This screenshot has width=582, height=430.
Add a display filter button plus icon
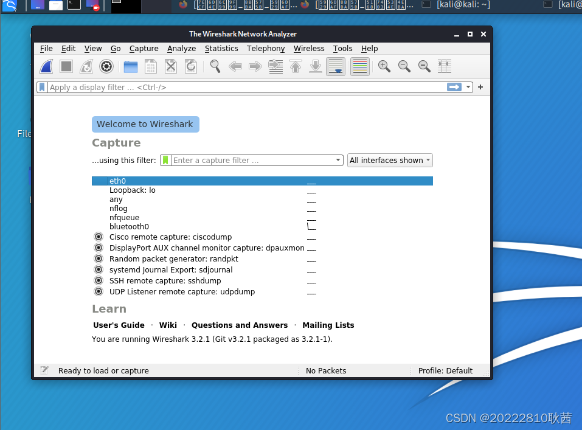[x=480, y=87]
